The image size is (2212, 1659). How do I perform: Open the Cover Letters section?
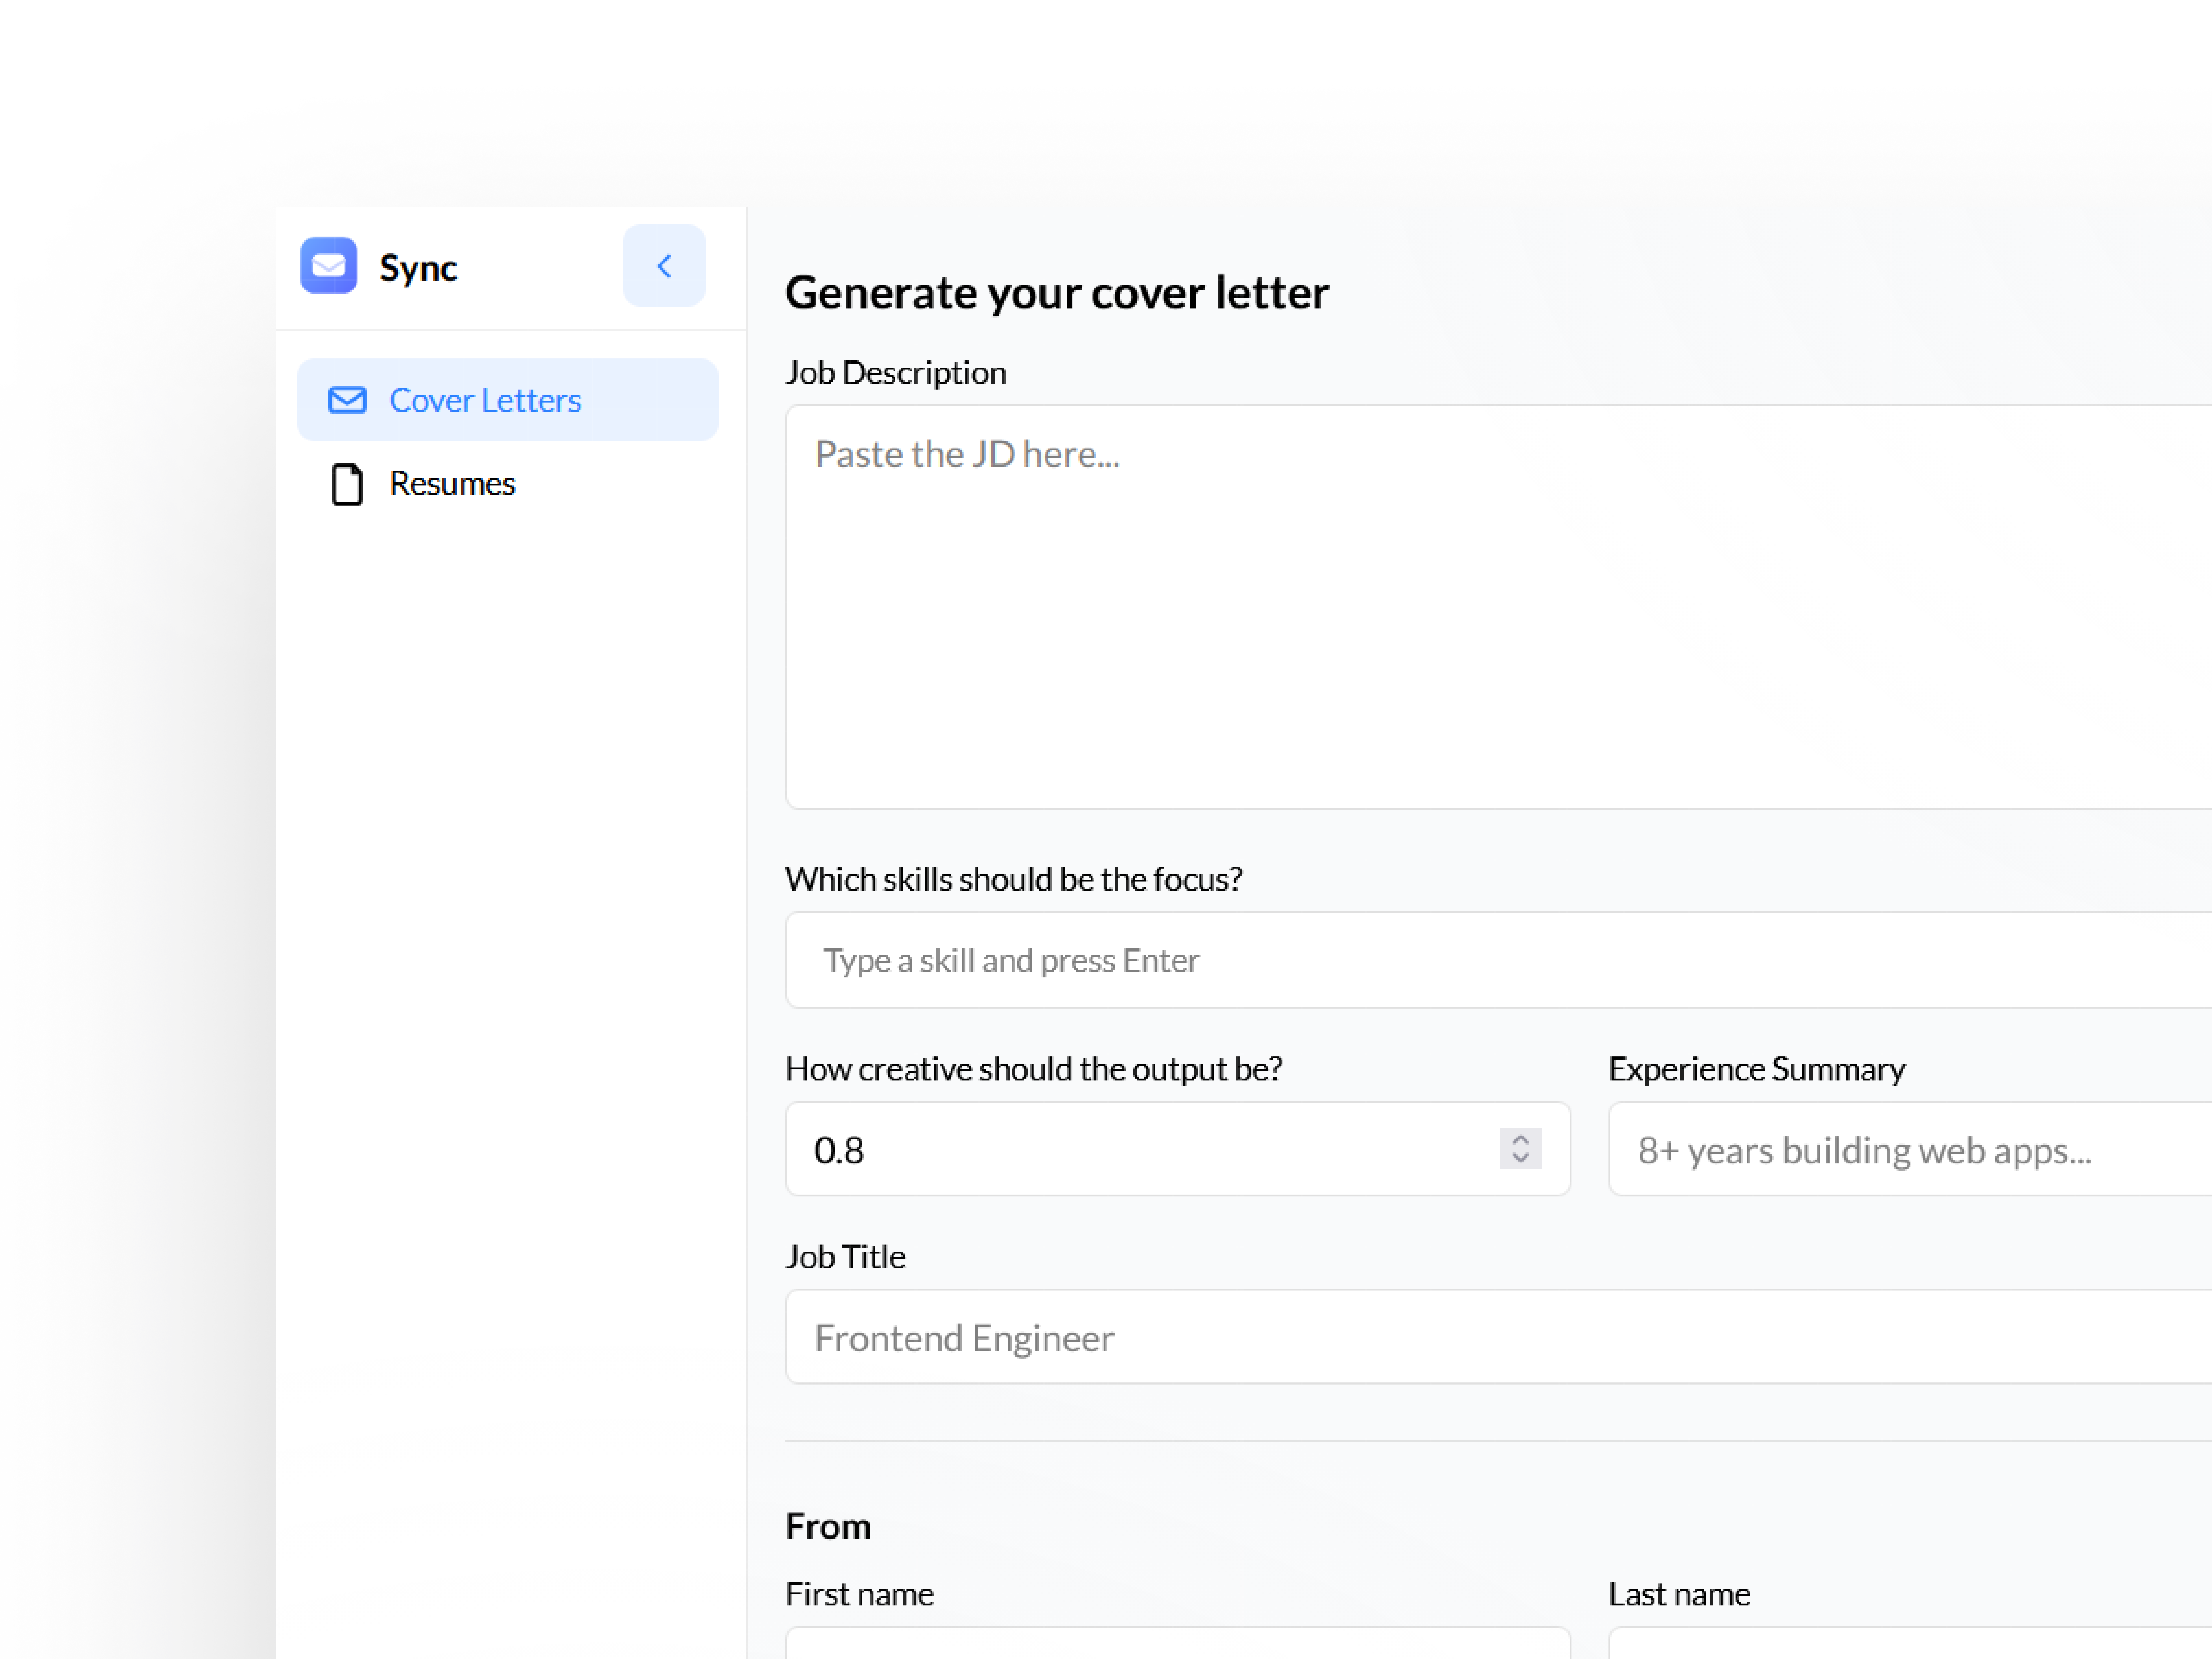pyautogui.click(x=508, y=400)
